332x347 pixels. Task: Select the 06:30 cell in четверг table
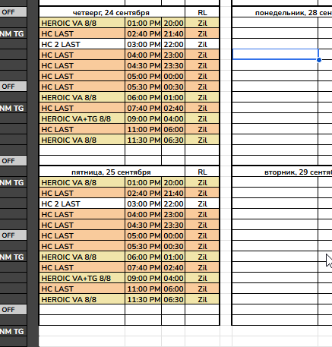click(x=173, y=140)
